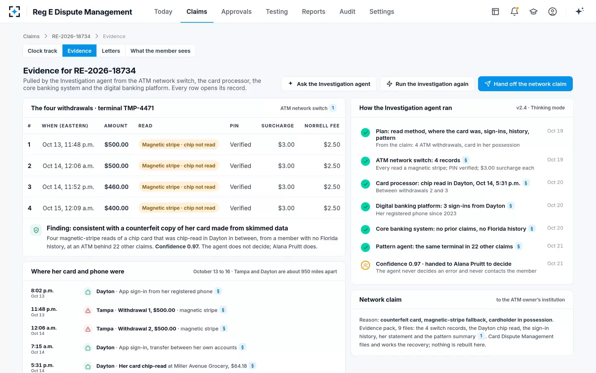
Task: Open citation badge on ATM network switch: 4 records
Action: (466, 160)
